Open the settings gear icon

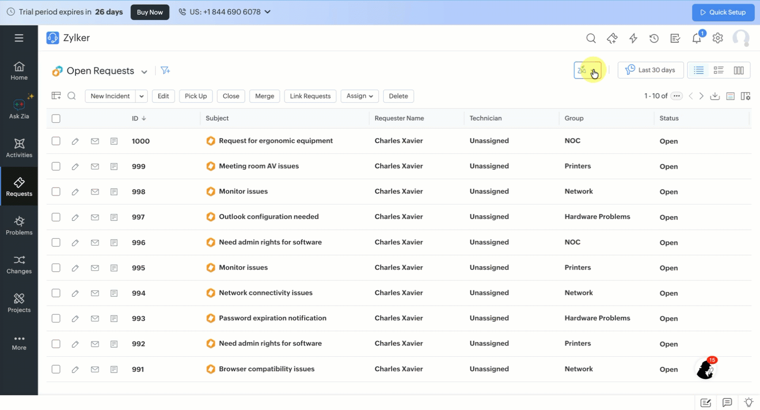pos(717,38)
